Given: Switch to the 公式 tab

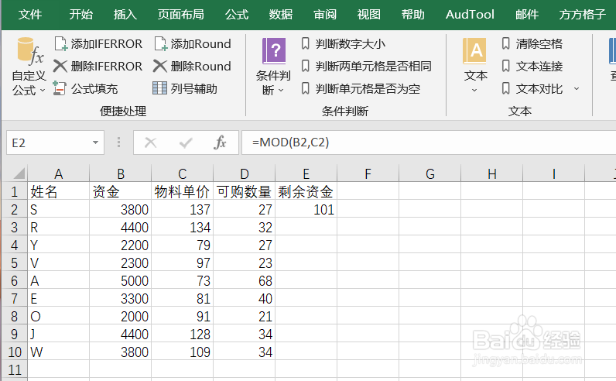Looking at the screenshot, I should [x=237, y=15].
